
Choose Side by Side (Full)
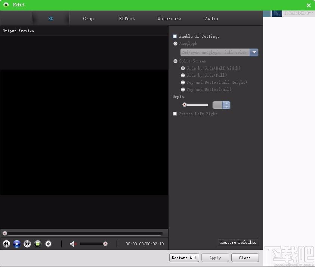[183, 75]
